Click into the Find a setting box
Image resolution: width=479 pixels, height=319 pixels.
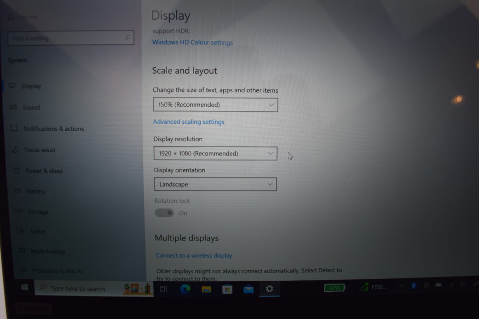[x=70, y=38]
